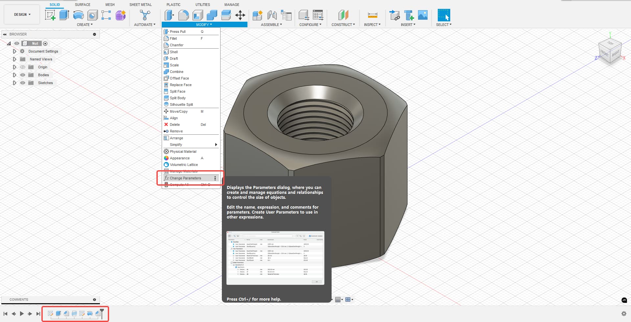Expand the Document Settings node
631x322 pixels.
tap(14, 51)
